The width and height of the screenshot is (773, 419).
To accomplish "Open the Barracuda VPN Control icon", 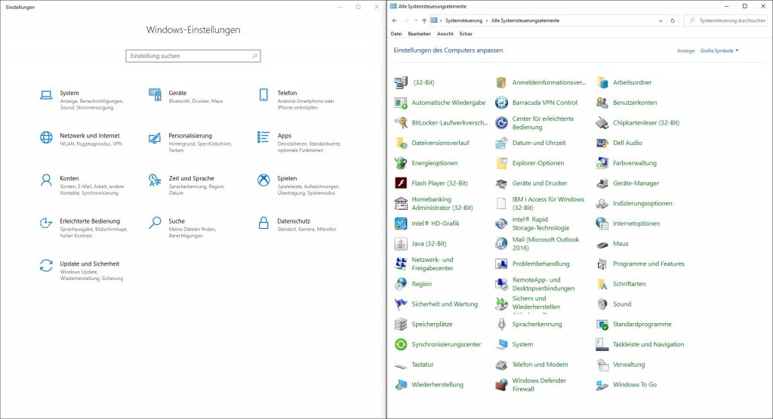I will (x=501, y=103).
